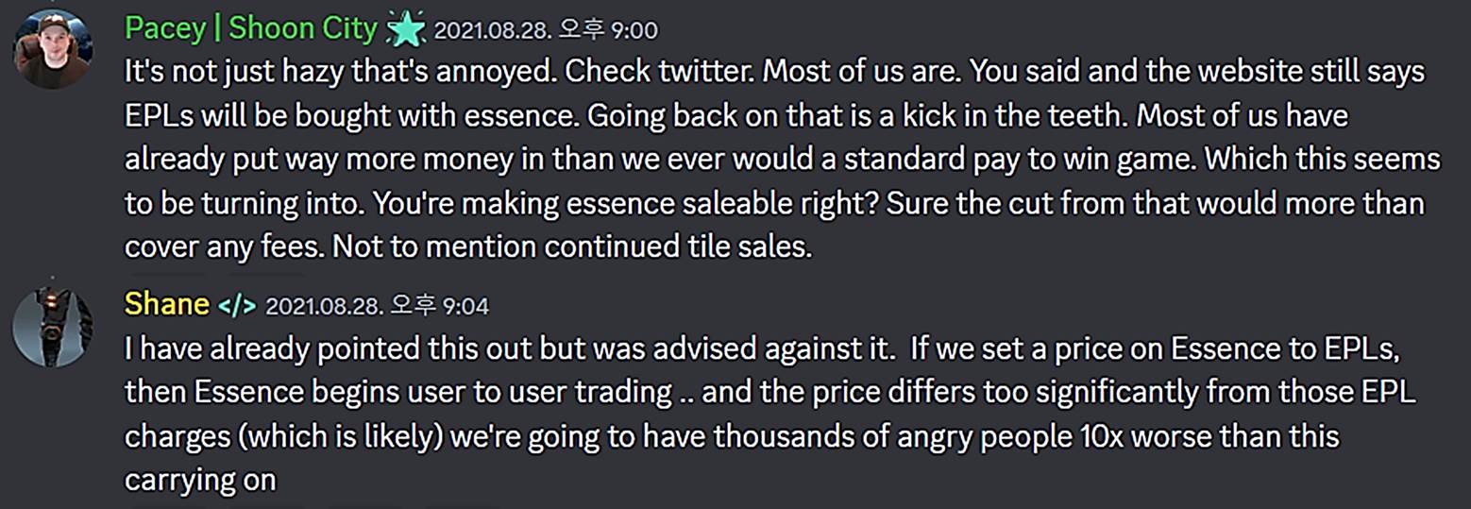Open Pacey's profile avatar

tap(52, 49)
